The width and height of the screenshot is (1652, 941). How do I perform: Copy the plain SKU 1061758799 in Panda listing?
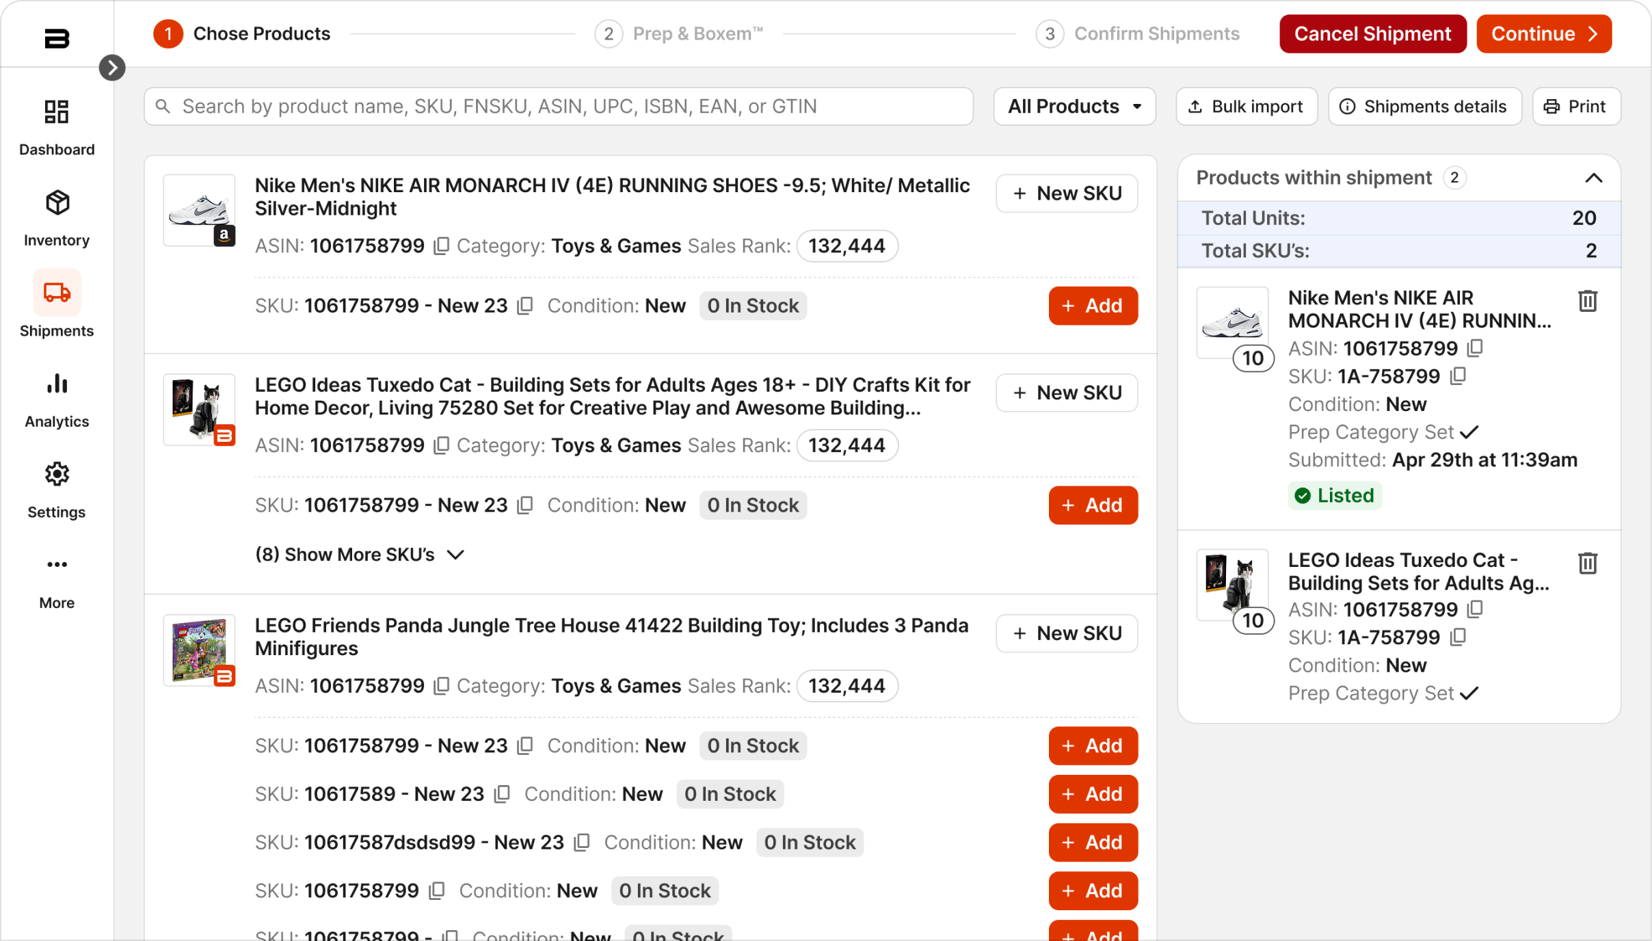[x=437, y=891]
